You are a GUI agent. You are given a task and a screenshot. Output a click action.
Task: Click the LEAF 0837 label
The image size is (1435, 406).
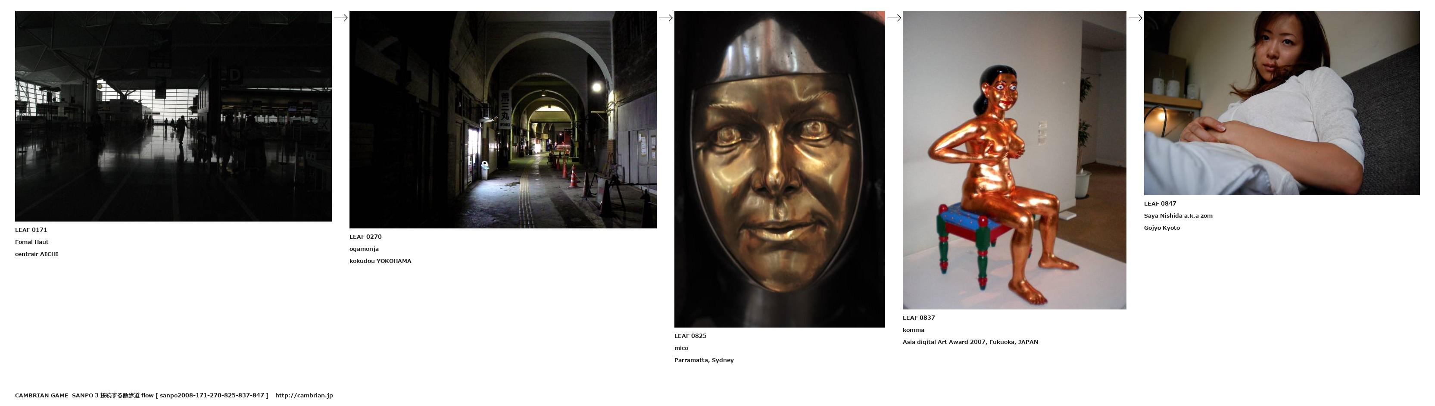coord(919,318)
